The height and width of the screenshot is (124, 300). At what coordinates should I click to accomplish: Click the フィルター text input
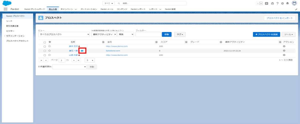tap(148, 34)
